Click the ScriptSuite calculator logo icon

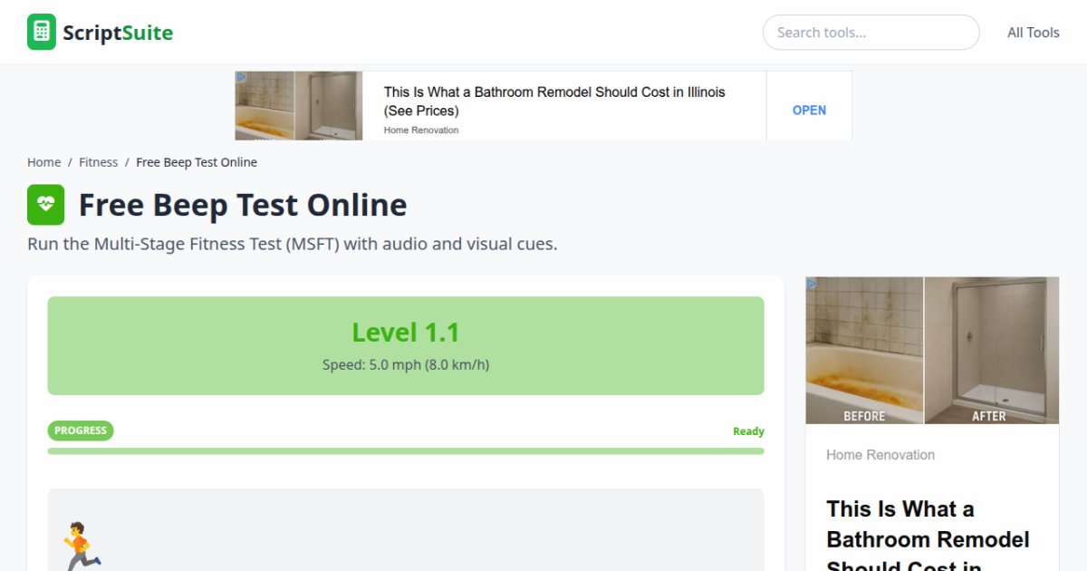tap(42, 32)
